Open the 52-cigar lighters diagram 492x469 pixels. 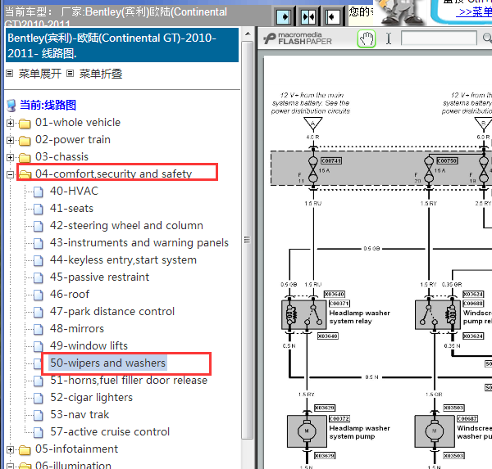(x=91, y=397)
